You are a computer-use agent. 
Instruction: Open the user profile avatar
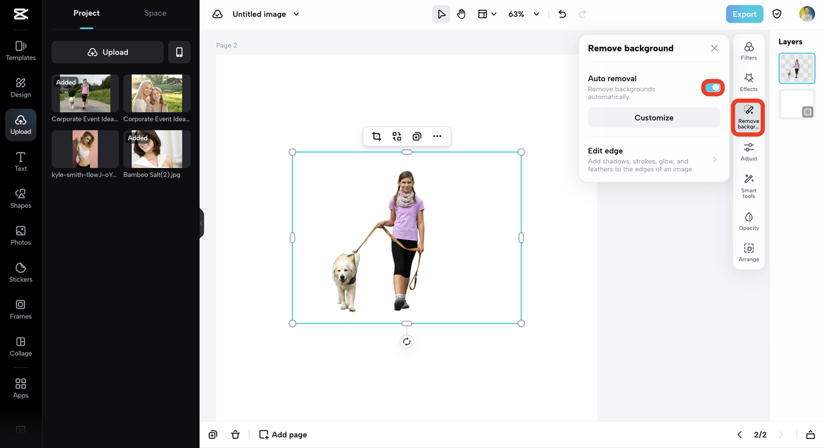[x=807, y=14]
